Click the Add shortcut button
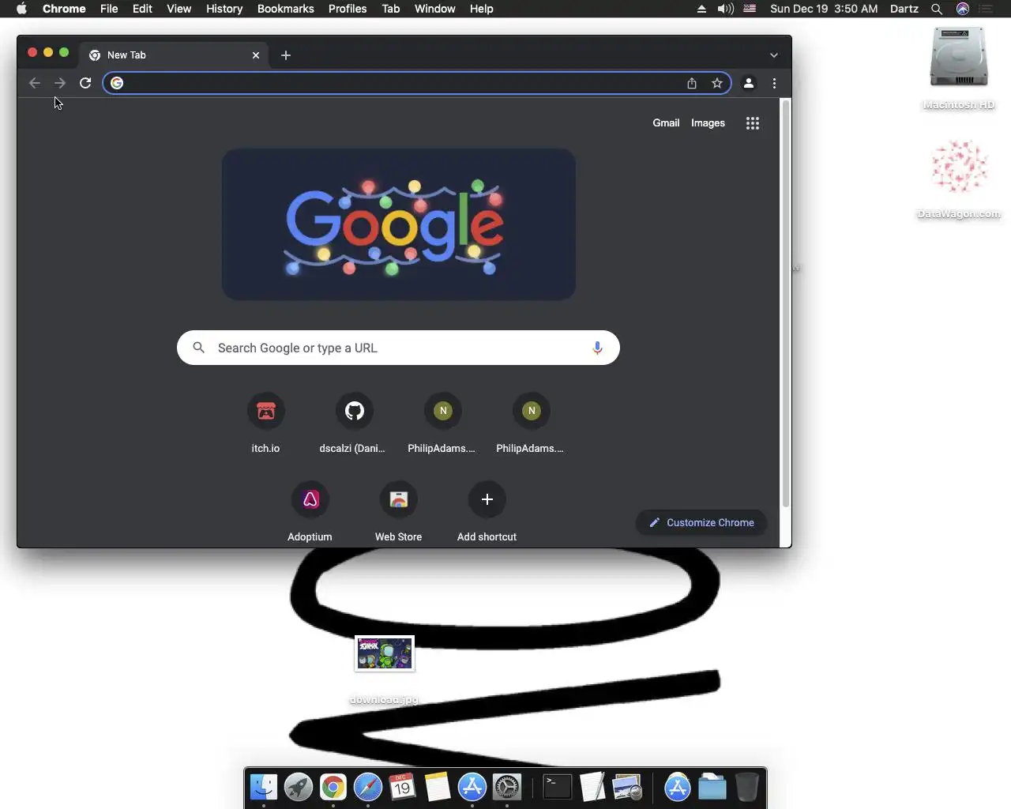This screenshot has height=809, width=1011. tap(487, 513)
